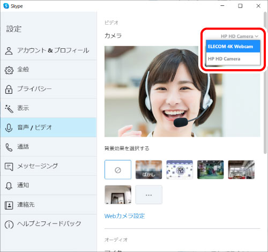Show more background effects with ellipsis
This screenshot has height=252, width=268.
[x=148, y=195]
